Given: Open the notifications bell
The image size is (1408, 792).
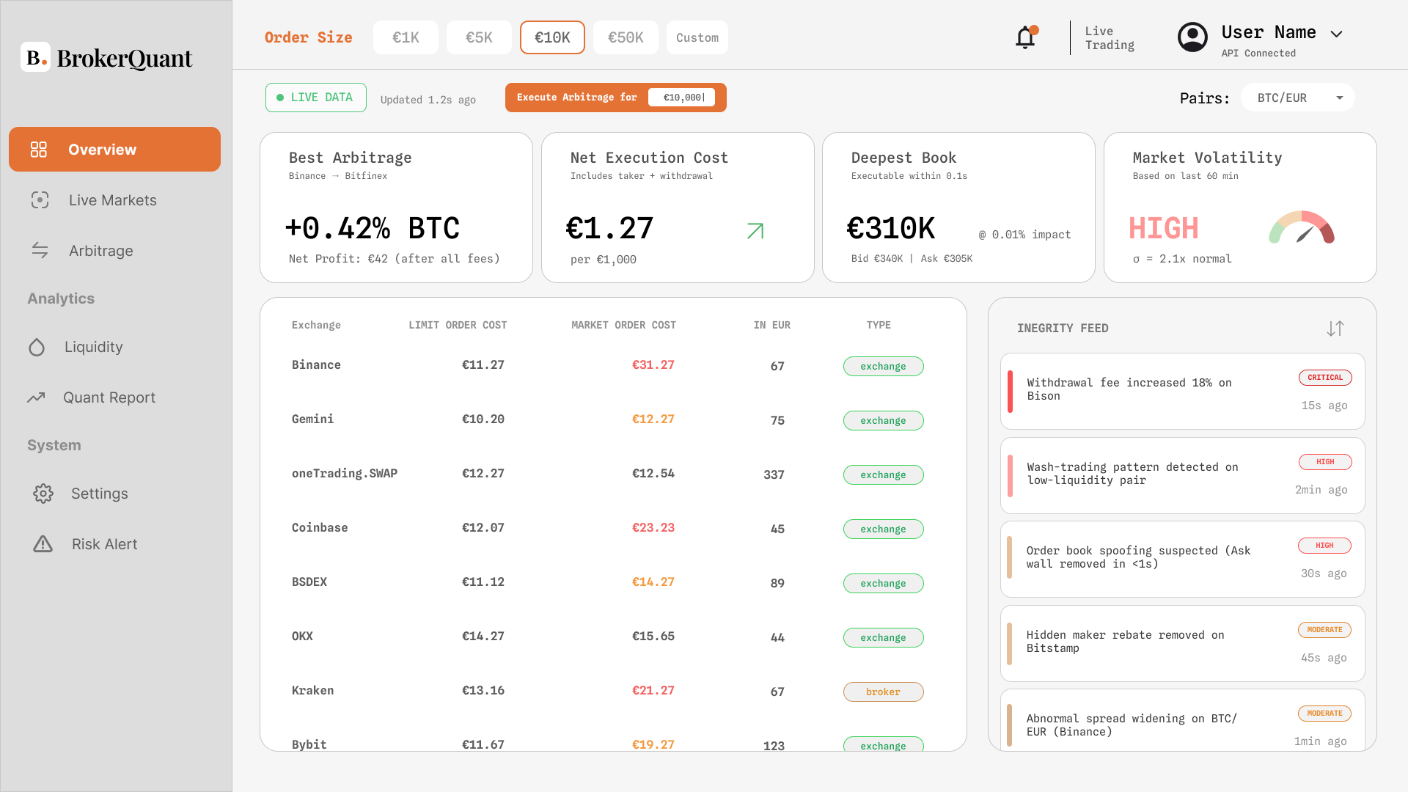Looking at the screenshot, I should (1025, 37).
